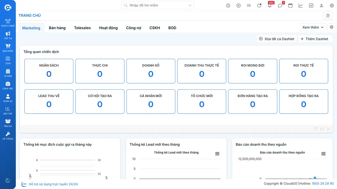
Task: Open Khách Hàng in the sidebar
Action: [8, 23]
